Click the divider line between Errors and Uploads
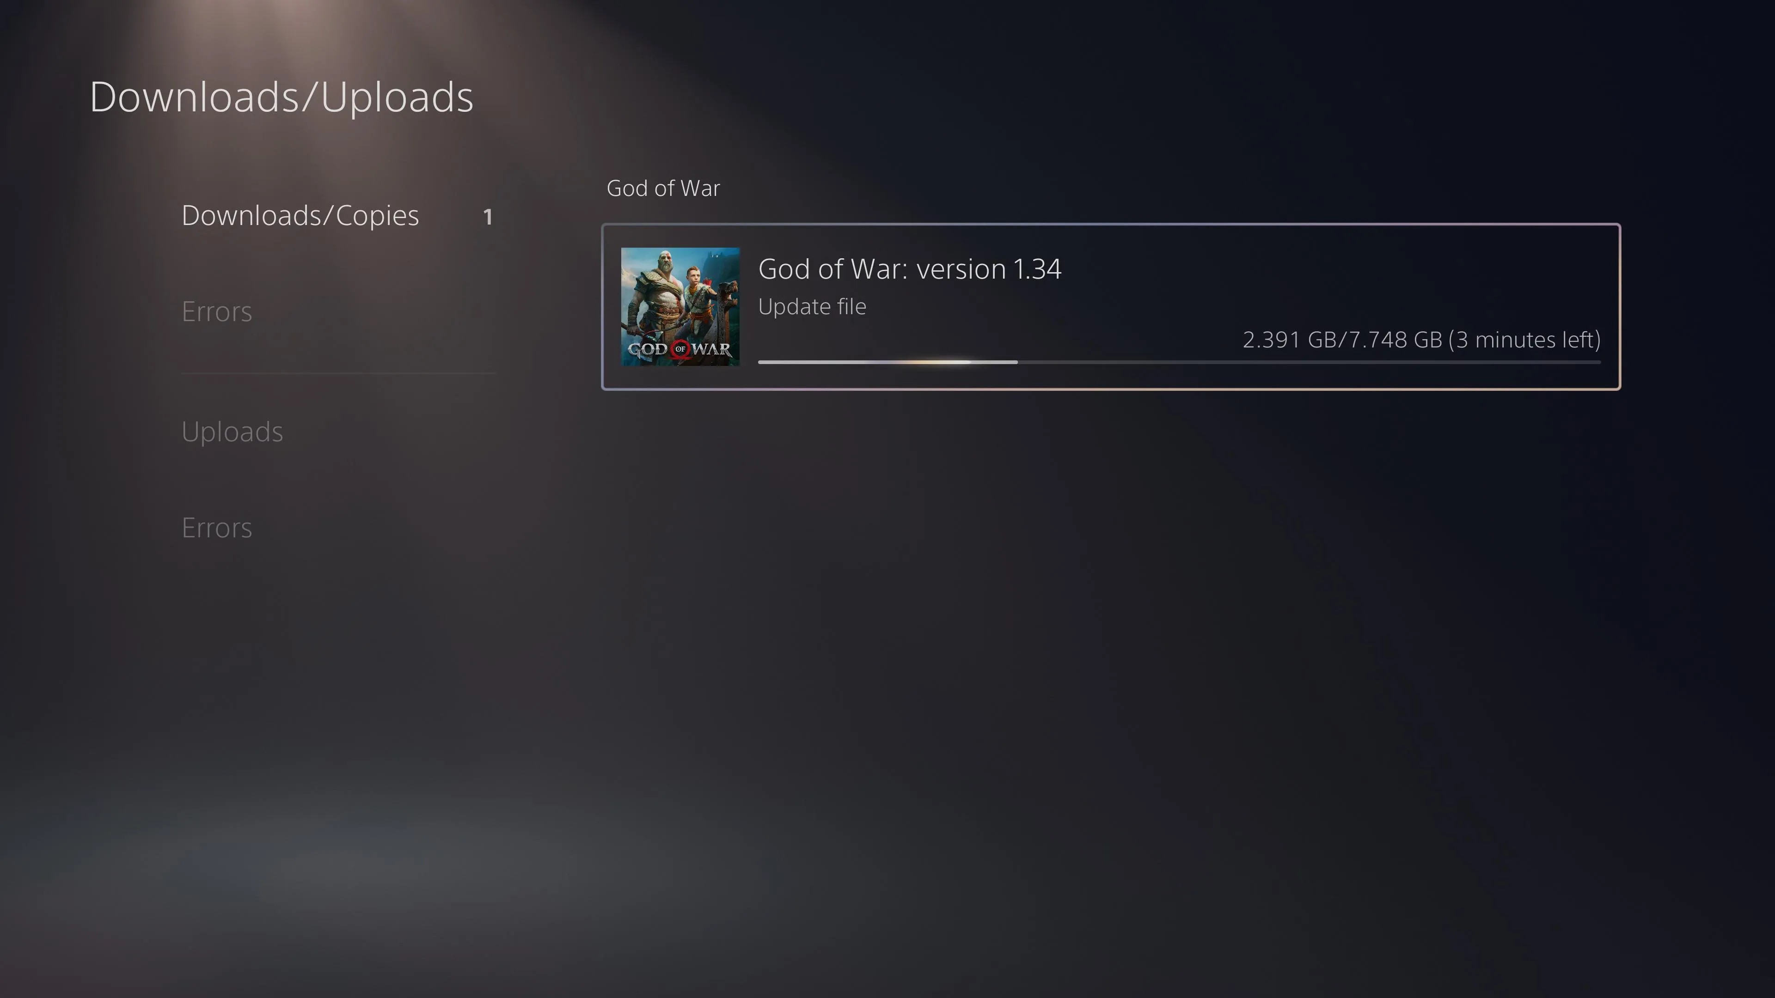This screenshot has width=1775, height=998. coord(338,373)
